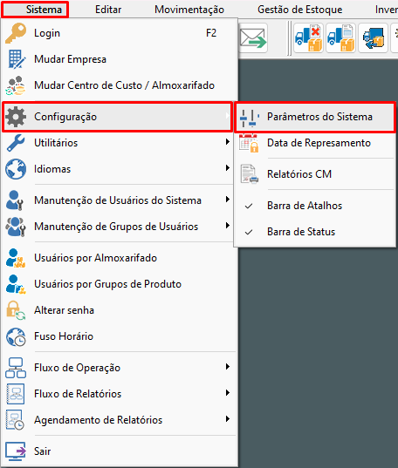Expand the Utilitários submenu arrow
This screenshot has height=468, width=398.
(228, 142)
